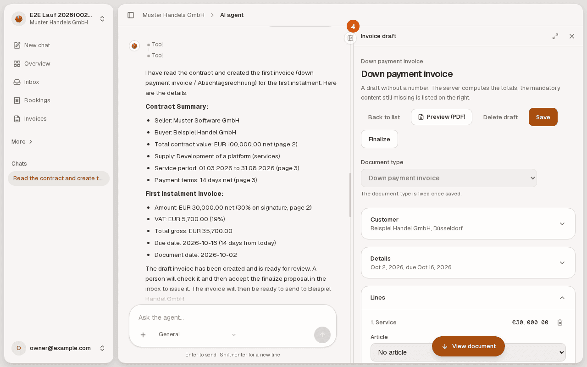Close the Invoice draft panel
This screenshot has width=587, height=367.
tap(572, 36)
